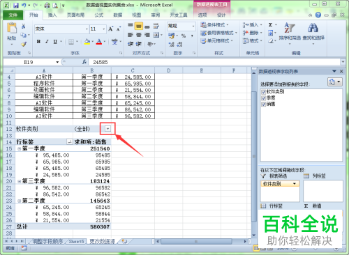Open the Name Box dropdown arrow
This screenshot has height=255, width=349.
[57, 62]
